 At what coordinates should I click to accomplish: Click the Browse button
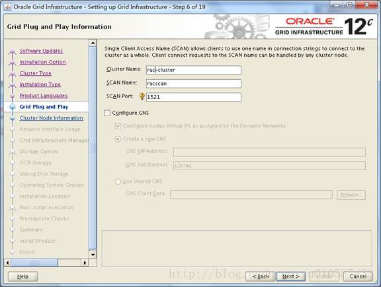click(351, 195)
